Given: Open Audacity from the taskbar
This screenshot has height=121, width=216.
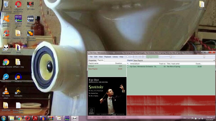Looking at the screenshot, I should coord(43,118).
